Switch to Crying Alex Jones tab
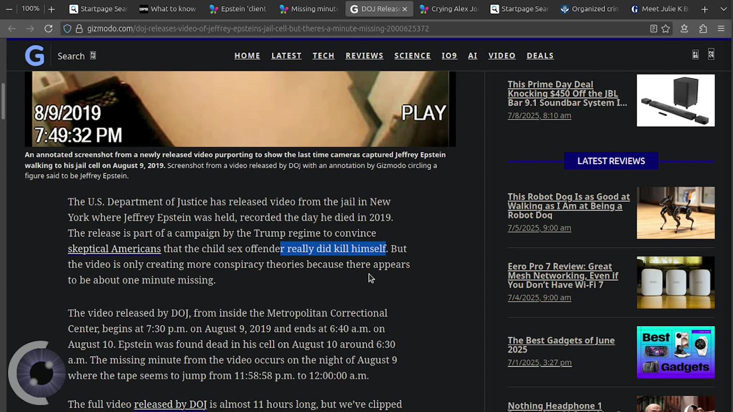This screenshot has width=733, height=412. click(x=448, y=9)
